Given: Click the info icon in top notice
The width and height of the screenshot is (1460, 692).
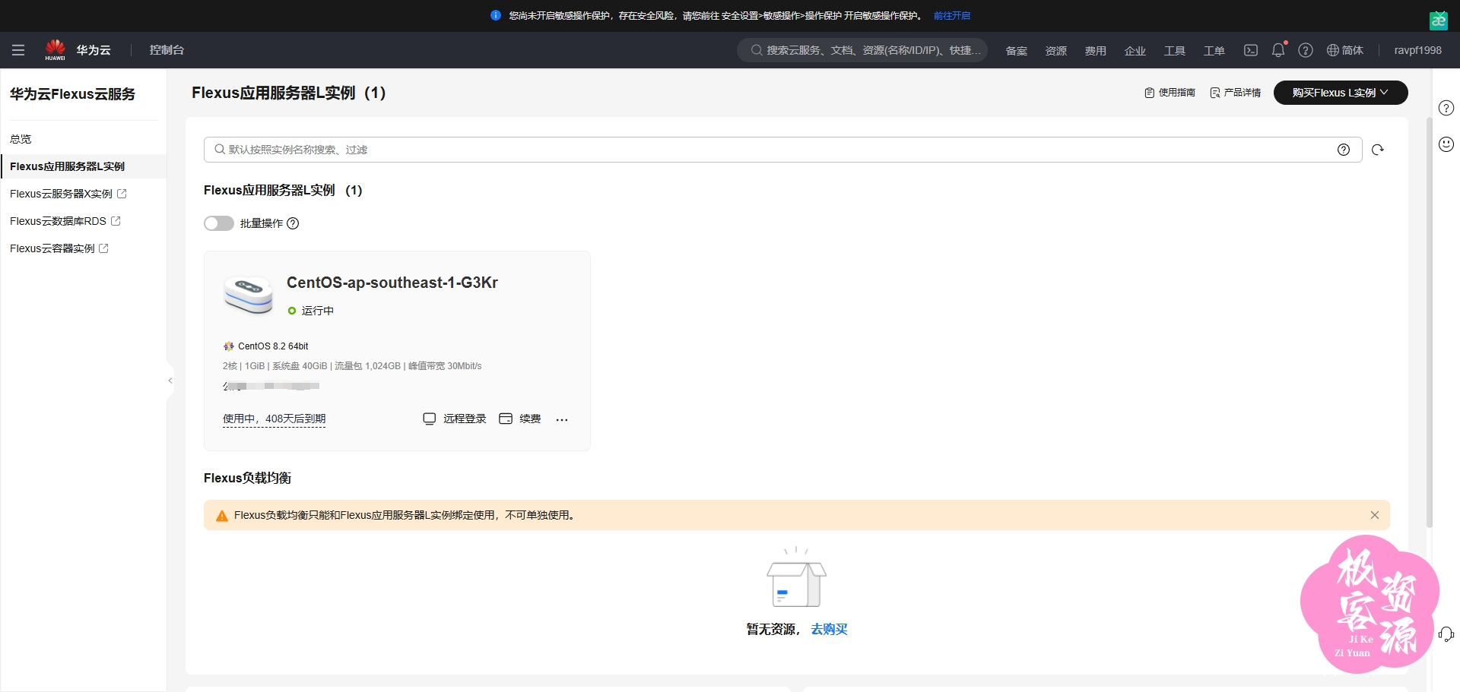Looking at the screenshot, I should 496,15.
